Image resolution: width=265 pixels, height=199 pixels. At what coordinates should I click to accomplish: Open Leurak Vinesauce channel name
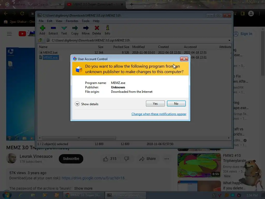pos(36,156)
